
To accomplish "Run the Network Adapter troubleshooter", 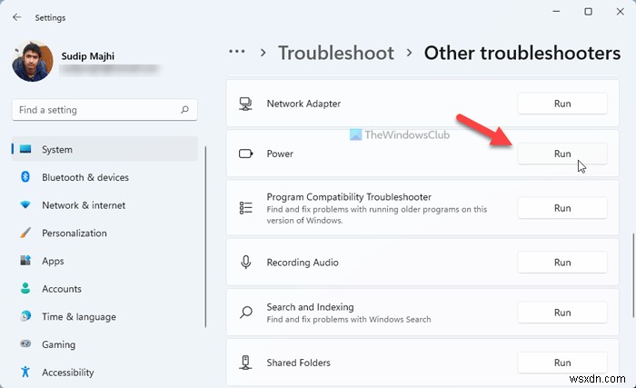I will pyautogui.click(x=562, y=104).
